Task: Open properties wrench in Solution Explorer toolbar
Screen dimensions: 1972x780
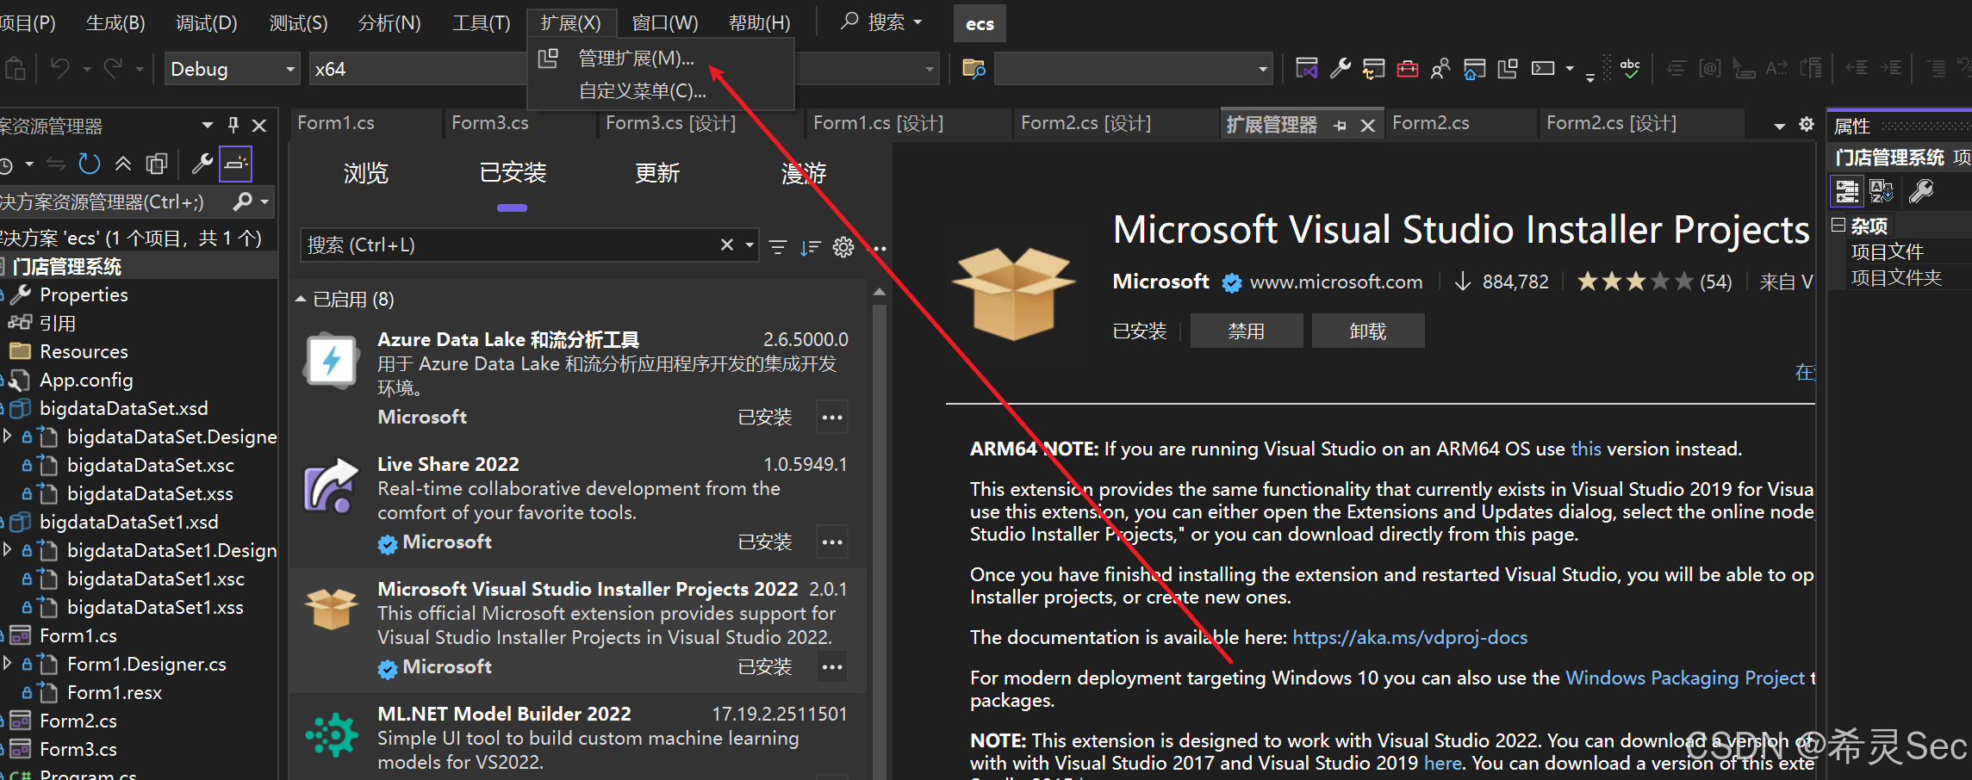Action: (202, 164)
